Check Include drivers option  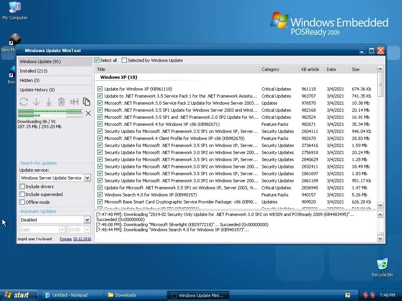[22, 187]
